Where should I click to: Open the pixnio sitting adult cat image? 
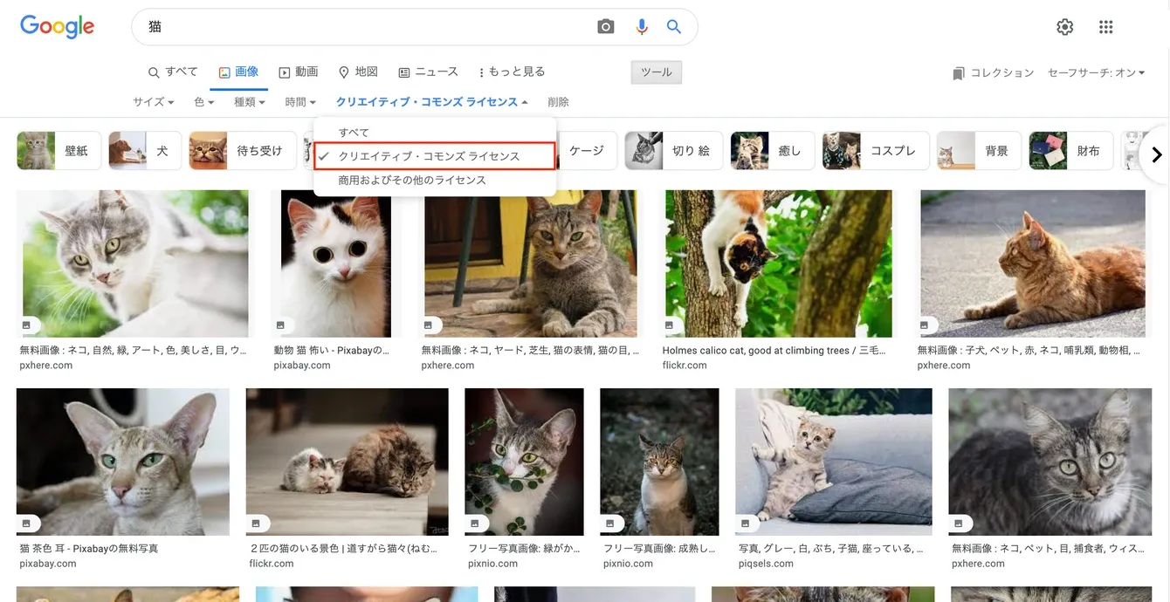pos(659,462)
